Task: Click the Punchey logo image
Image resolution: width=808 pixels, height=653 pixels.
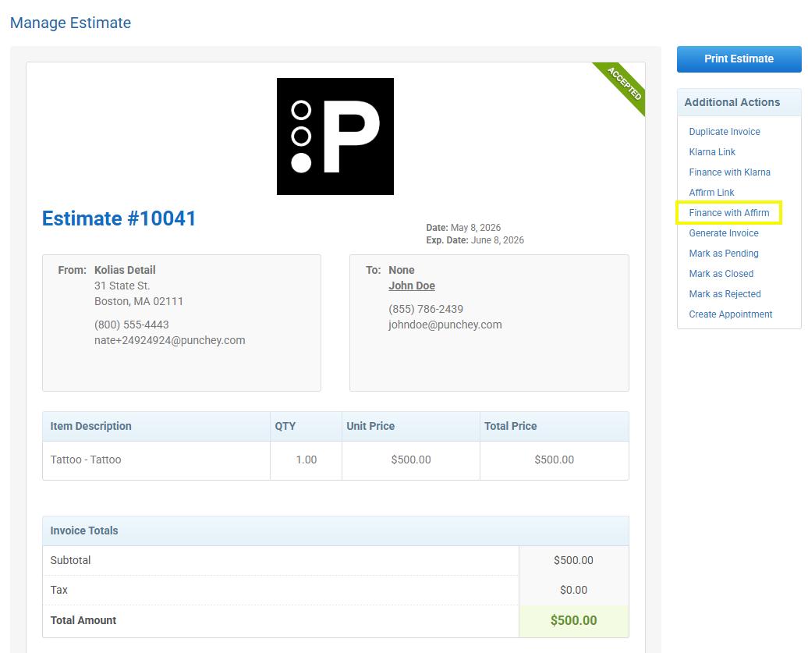Action: (335, 137)
